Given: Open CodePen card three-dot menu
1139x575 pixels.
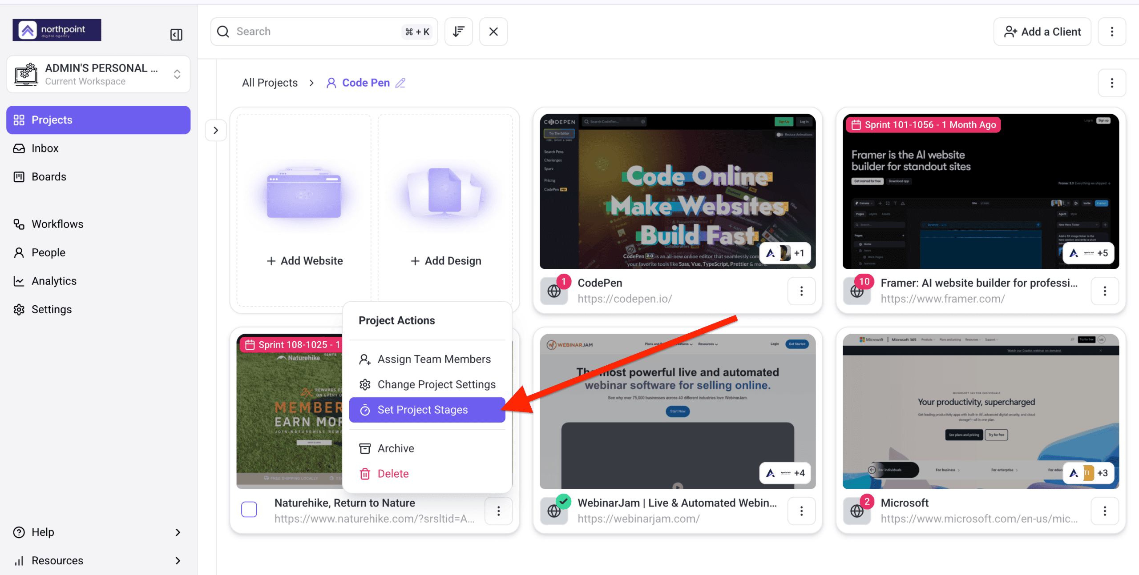Looking at the screenshot, I should click(x=801, y=291).
